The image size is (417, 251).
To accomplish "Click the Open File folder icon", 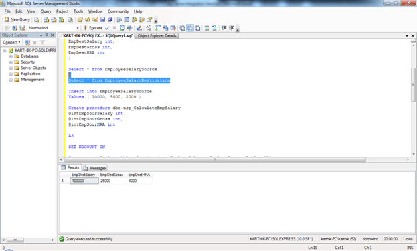I will pos(80,19).
